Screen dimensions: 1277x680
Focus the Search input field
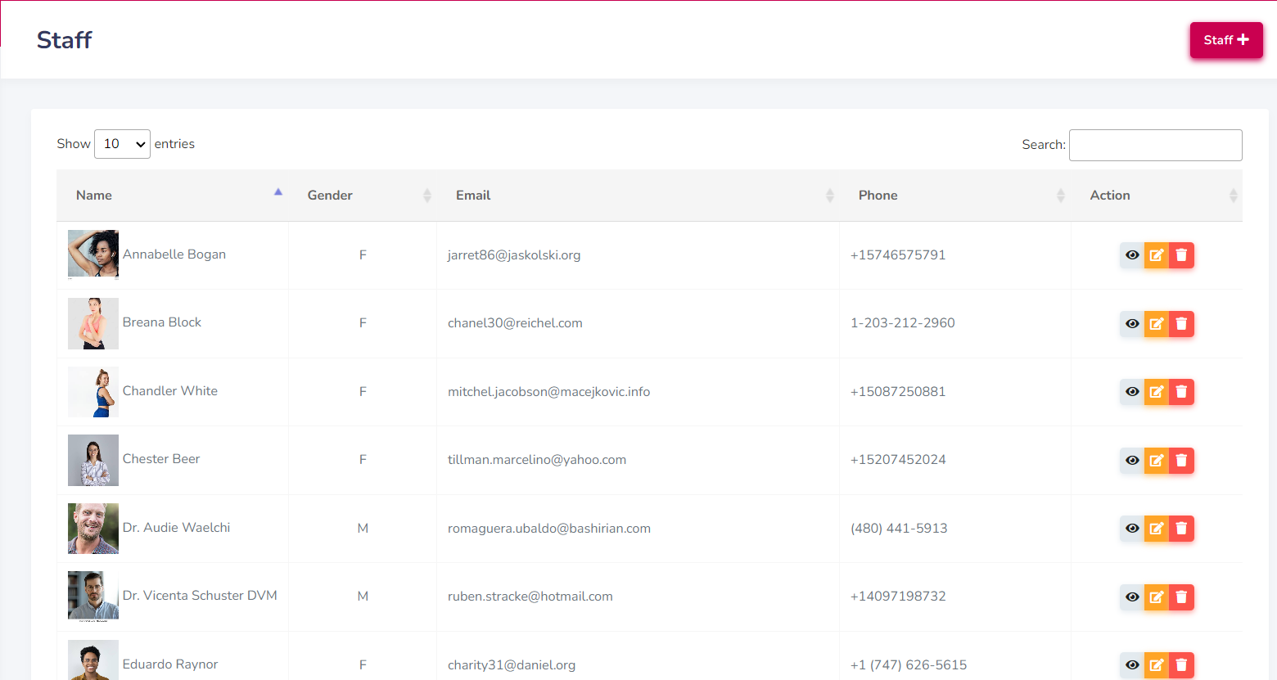1155,145
